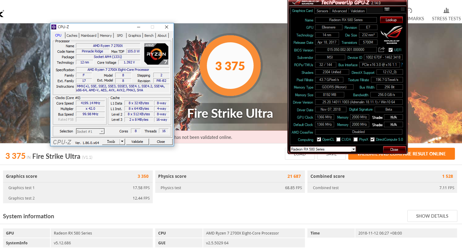462x248 pixels.
Task: Click the Republic of Gamers logo in GPU-Z
Action: (392, 35)
